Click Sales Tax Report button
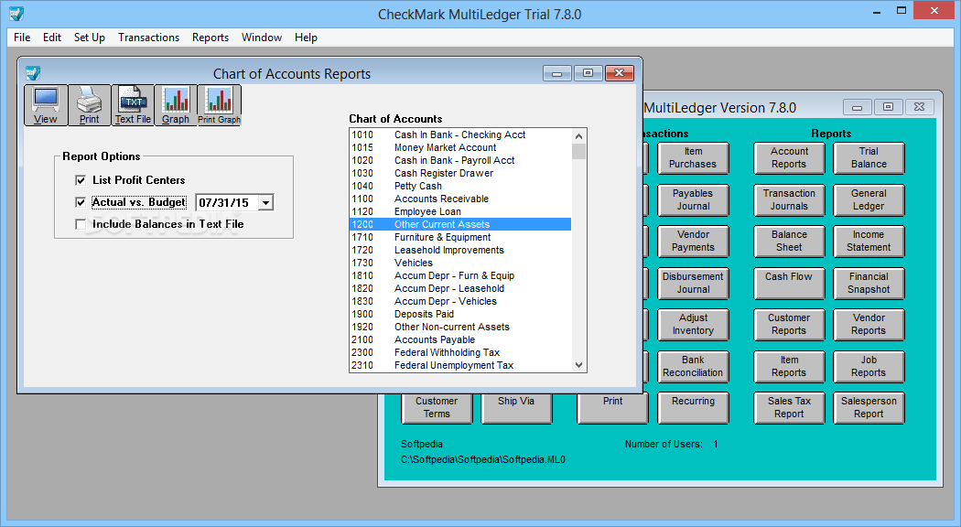 pyautogui.click(x=789, y=408)
